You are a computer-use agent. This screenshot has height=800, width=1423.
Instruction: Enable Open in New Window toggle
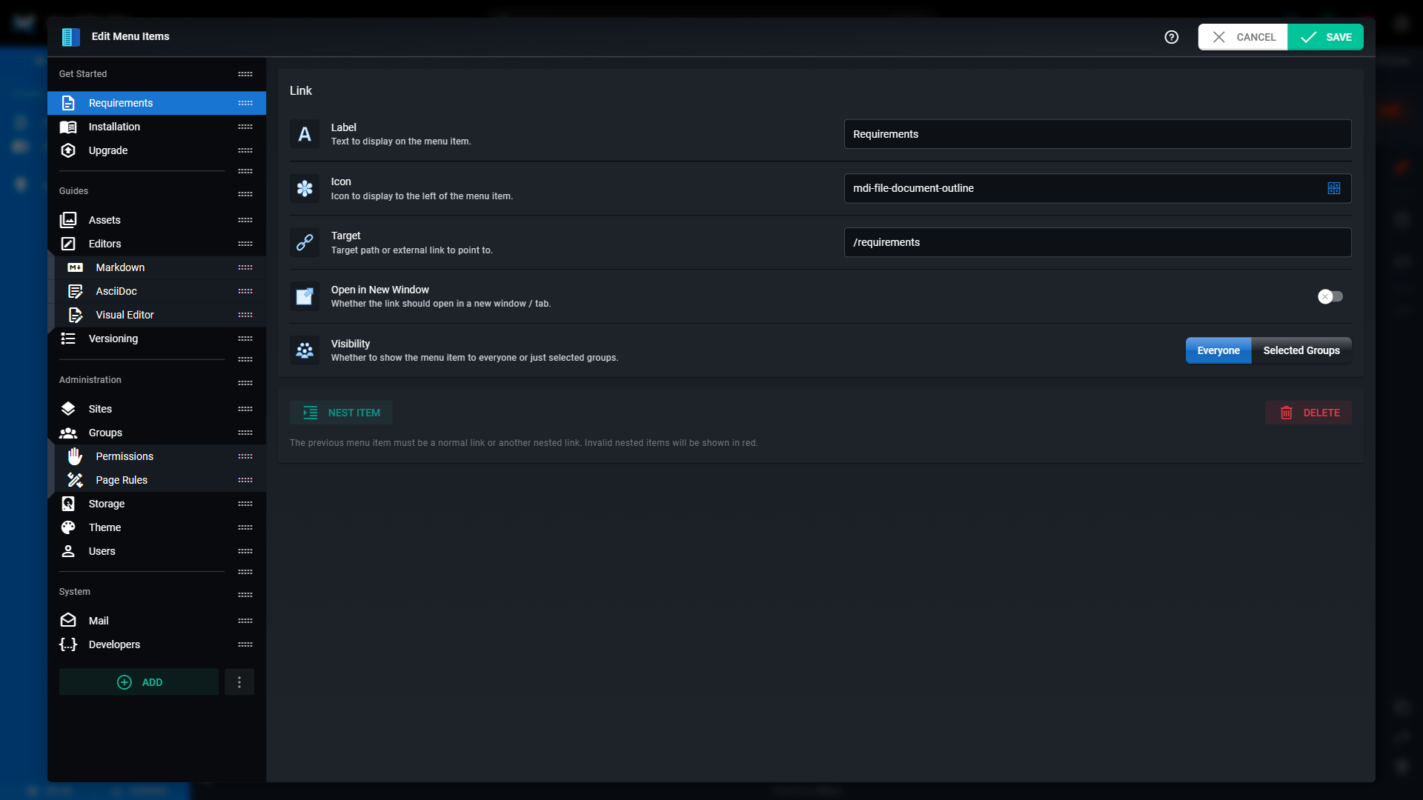pos(1330,296)
